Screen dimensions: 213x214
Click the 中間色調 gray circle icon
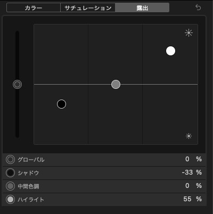[10, 186]
